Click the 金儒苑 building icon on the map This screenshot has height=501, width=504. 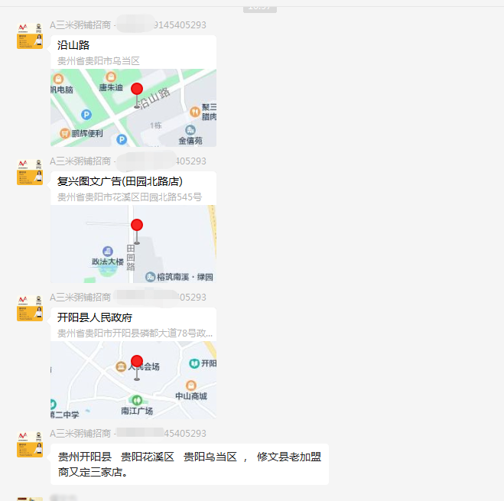[190, 130]
